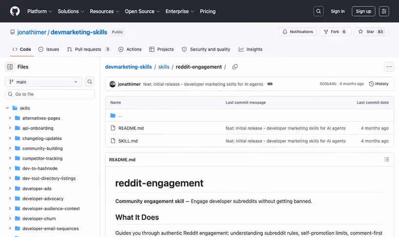
Task: Select developer-audience-context in file tree
Action: click(51, 208)
